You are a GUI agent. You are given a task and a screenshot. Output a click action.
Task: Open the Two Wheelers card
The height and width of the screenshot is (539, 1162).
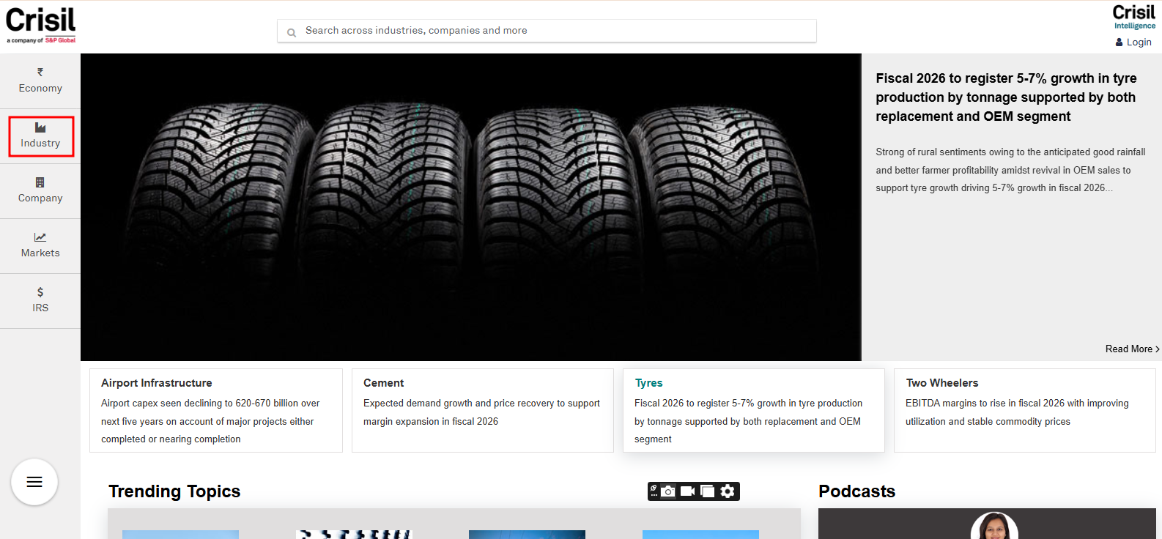pos(1024,410)
